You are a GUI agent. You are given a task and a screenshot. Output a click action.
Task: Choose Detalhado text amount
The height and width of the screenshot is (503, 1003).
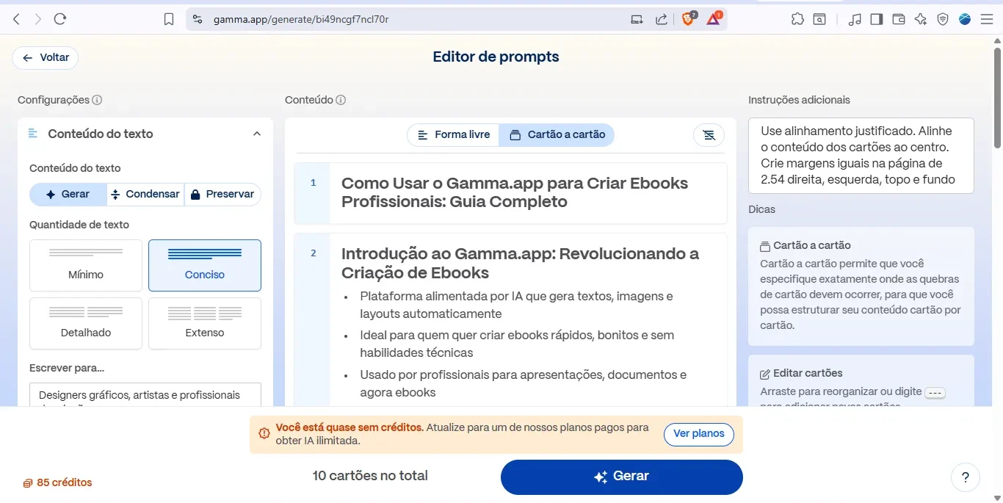coord(86,323)
